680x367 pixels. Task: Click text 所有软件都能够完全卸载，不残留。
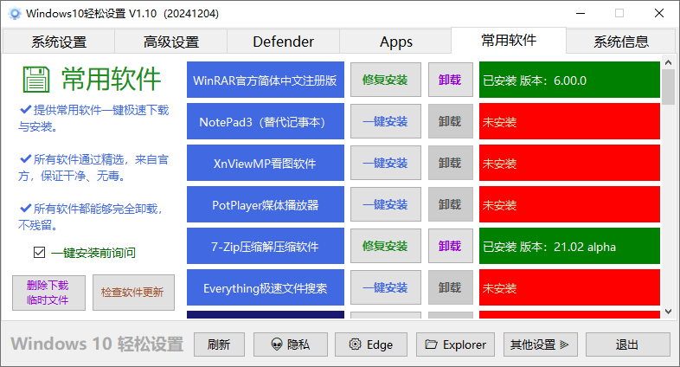pos(91,217)
